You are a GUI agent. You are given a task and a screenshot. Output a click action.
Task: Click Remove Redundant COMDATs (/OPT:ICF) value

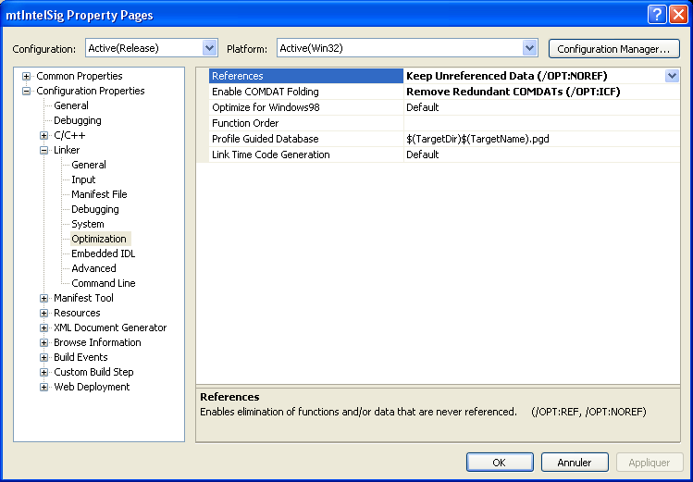click(x=514, y=92)
